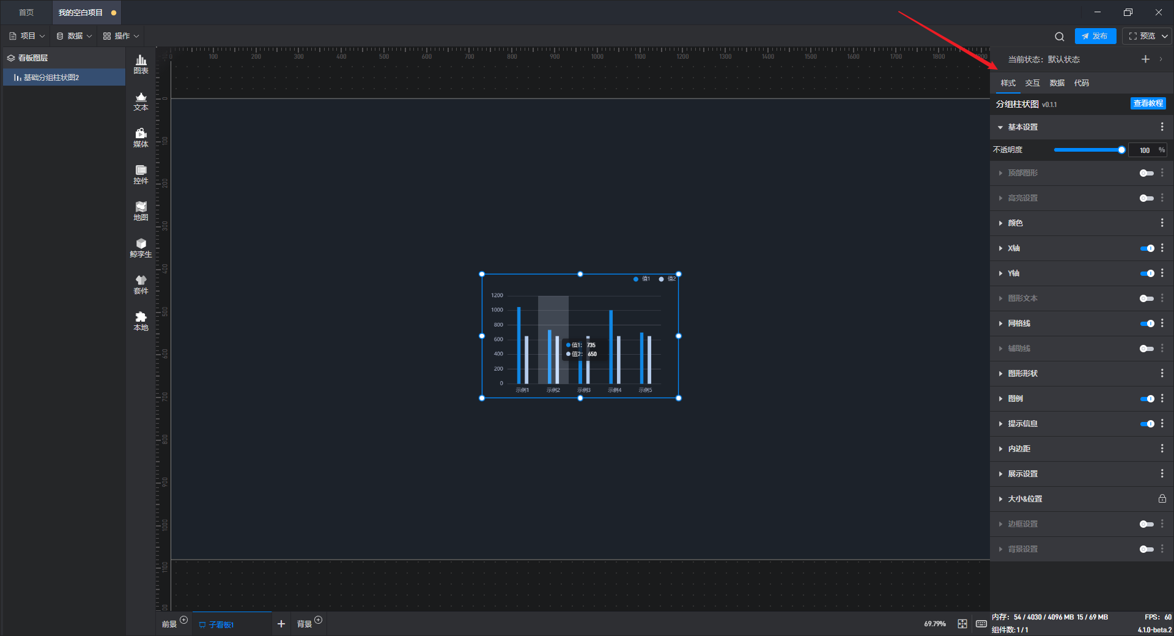Switch to the 首页 tab
This screenshot has width=1174, height=636.
tap(26, 12)
